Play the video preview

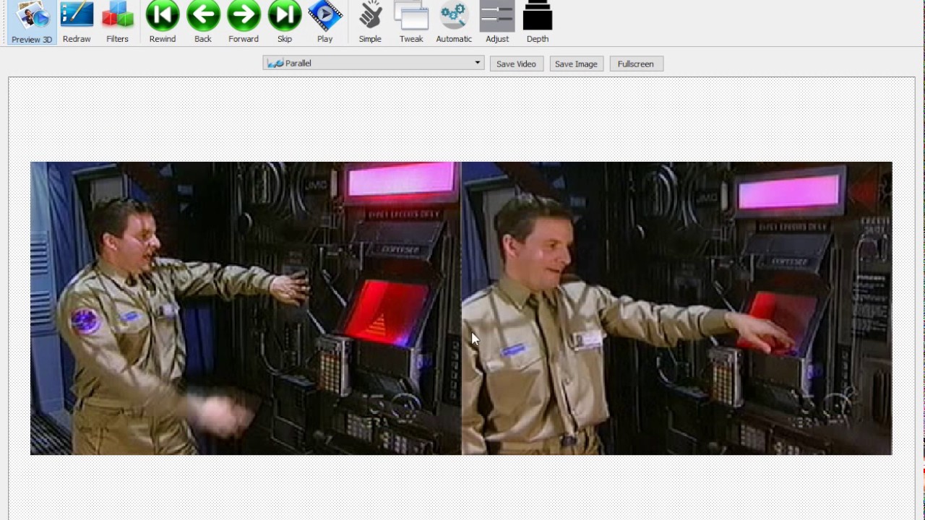[x=325, y=22]
